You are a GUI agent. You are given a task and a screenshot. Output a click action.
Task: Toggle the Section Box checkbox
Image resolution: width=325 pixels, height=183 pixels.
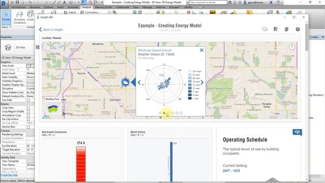28,127
